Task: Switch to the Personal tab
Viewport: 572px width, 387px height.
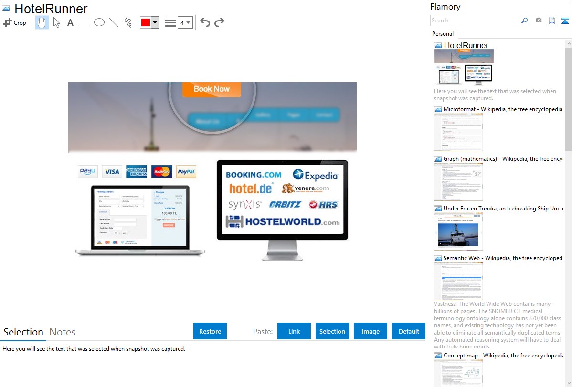Action: pyautogui.click(x=443, y=34)
